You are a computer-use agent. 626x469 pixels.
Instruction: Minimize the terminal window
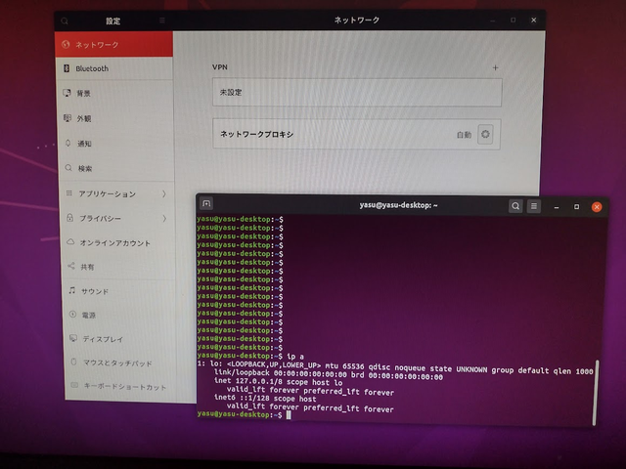tap(557, 207)
